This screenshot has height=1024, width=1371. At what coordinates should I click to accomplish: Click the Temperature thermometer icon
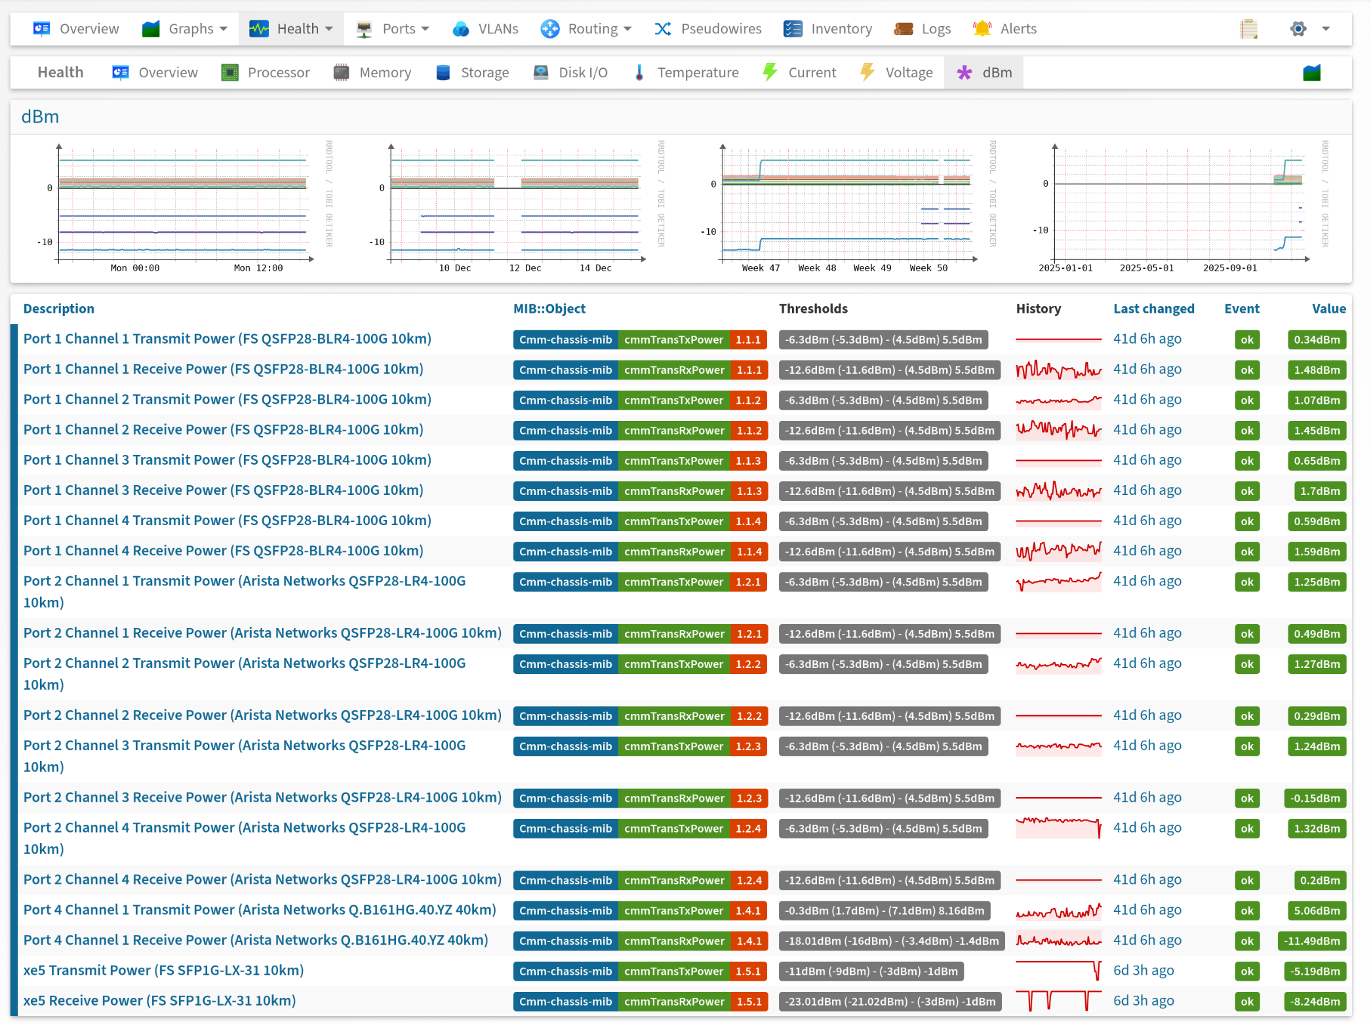coord(639,73)
